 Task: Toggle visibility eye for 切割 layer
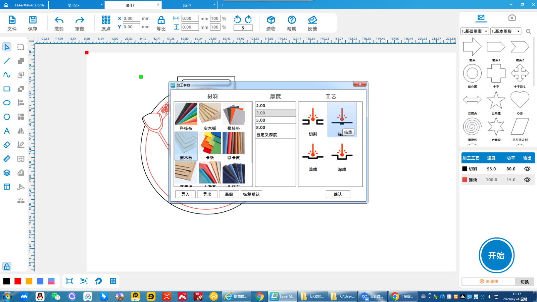(527, 169)
